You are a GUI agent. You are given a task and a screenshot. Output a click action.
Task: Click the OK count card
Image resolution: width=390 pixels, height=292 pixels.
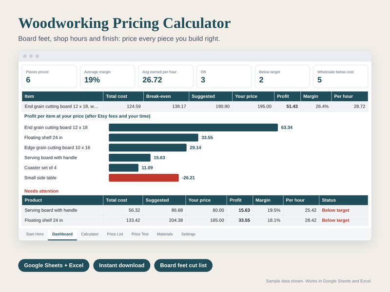click(x=224, y=76)
